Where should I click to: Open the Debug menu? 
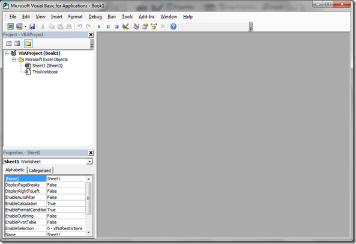(x=95, y=17)
